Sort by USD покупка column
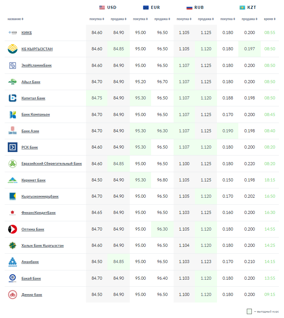Image resolution: width=284 pixels, height=318 pixels. pyautogui.click(x=96, y=19)
